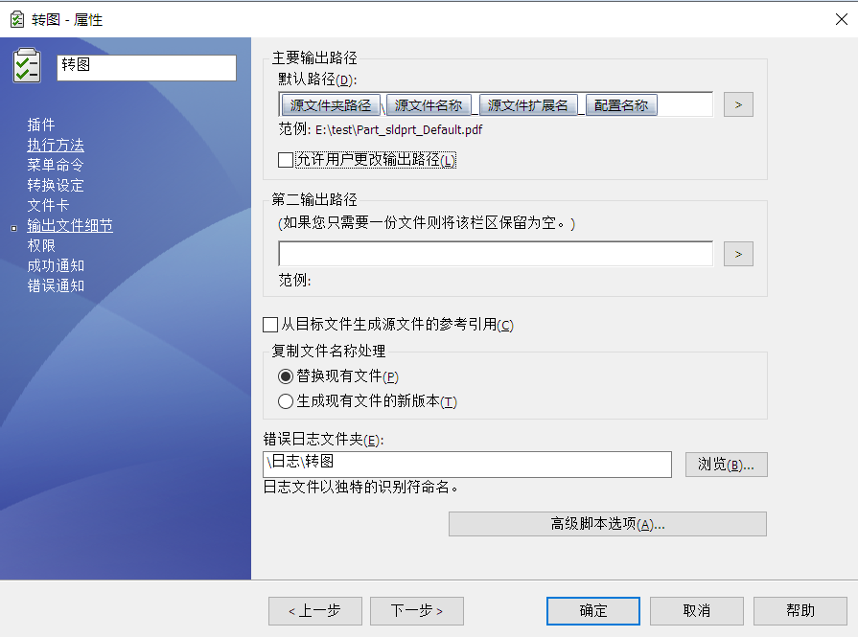Click the 浏览 button for error log folder
This screenshot has width=858, height=637.
click(x=726, y=465)
